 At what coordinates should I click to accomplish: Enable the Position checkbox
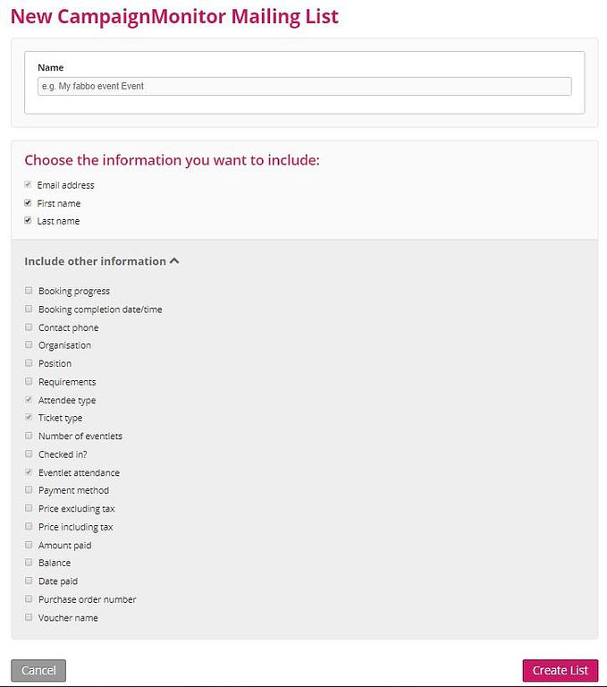[29, 363]
